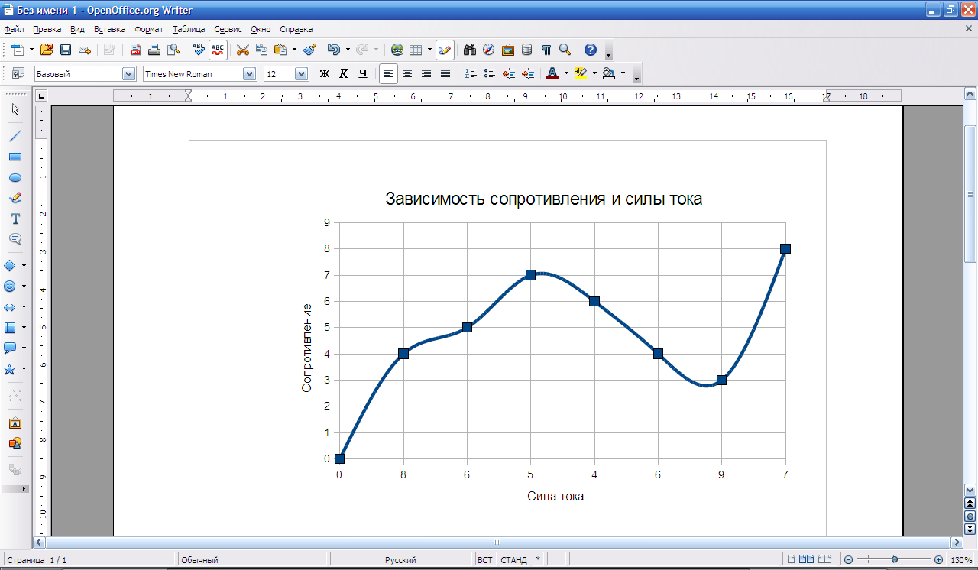Screen dimensions: 978x570
Task: Copy selection icon
Action: point(262,50)
